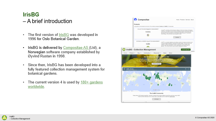Click the testimonials link in community text

coord(172,97)
